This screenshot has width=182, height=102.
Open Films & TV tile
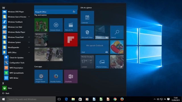coord(71,25)
